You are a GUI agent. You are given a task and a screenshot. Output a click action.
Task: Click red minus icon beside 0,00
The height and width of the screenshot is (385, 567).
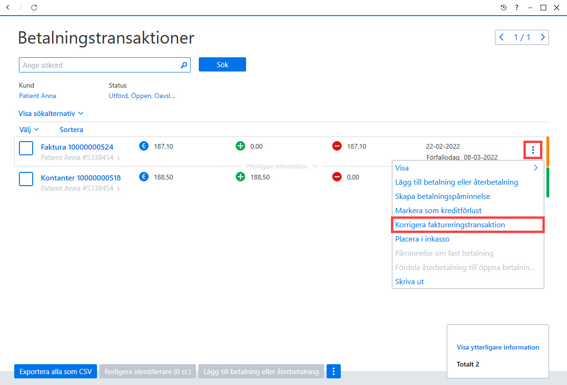[337, 177]
